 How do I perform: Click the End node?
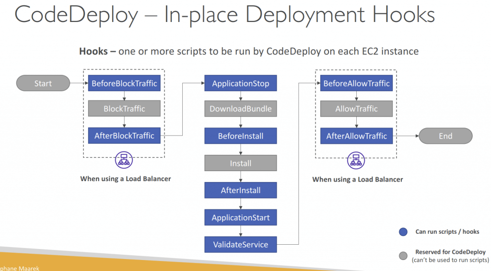click(x=445, y=136)
